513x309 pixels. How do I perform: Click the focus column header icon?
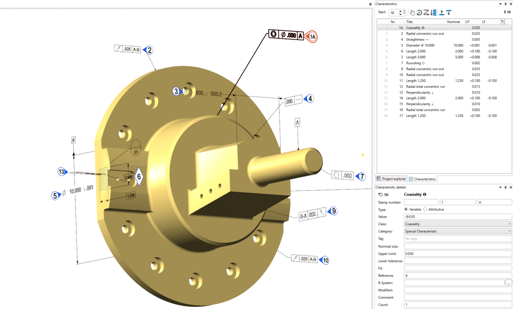pos(503,22)
